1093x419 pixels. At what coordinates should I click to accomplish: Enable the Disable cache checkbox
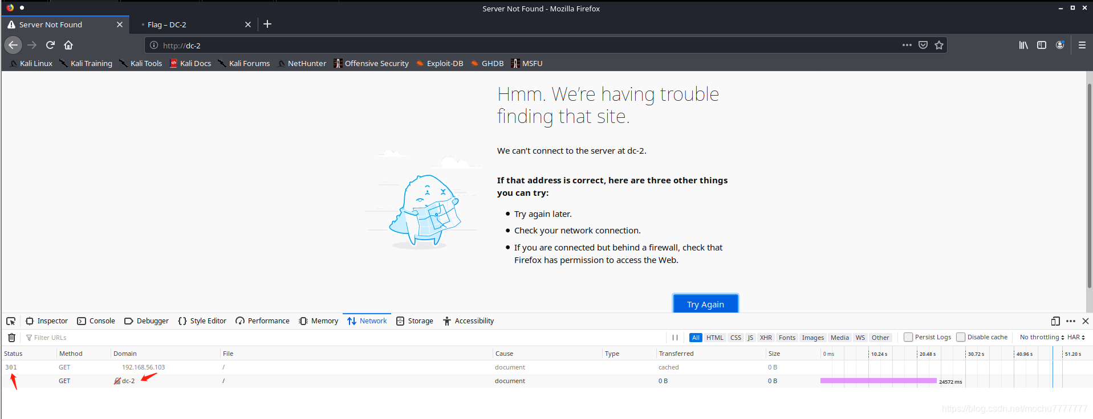tap(961, 337)
